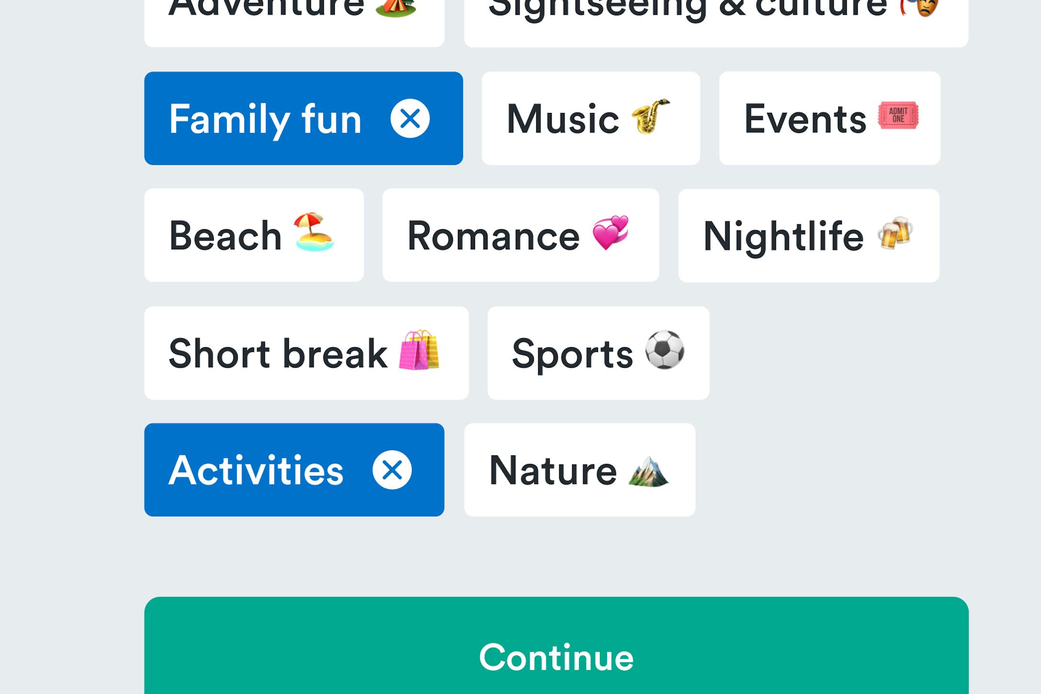Select the Nature chip
This screenshot has height=694, width=1041.
point(580,470)
